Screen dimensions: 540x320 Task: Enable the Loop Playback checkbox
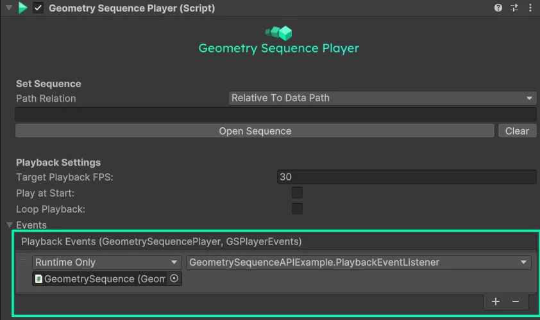(297, 209)
